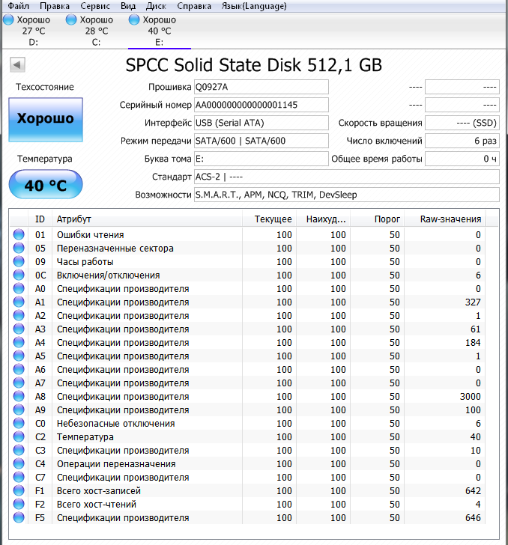Click status orb for Всего хост-записей row
Screen dimensions: 508x545
coord(19,491)
